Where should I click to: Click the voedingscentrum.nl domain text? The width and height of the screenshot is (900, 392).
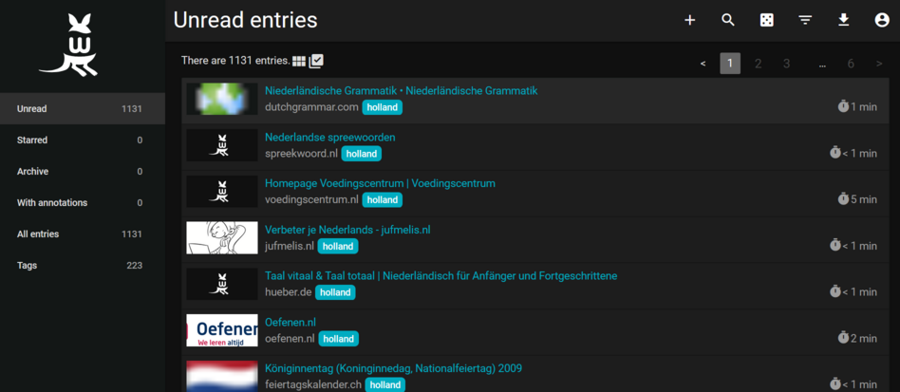311,199
